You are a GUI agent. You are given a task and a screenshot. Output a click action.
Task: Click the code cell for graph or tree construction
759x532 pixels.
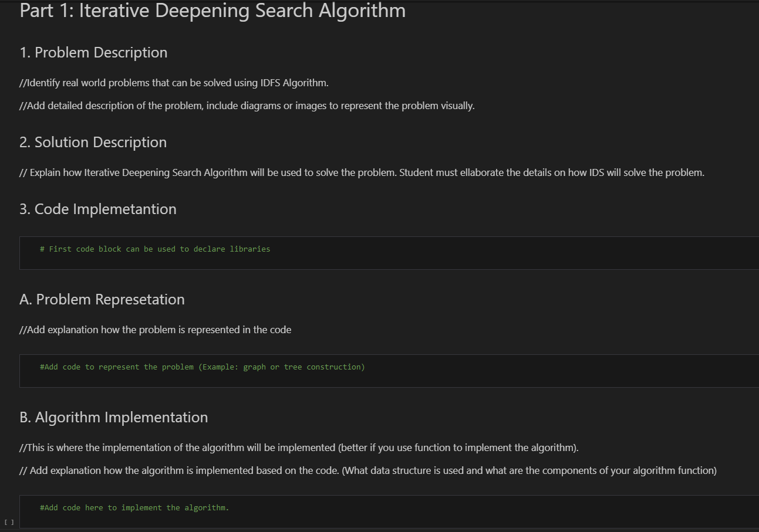point(389,371)
